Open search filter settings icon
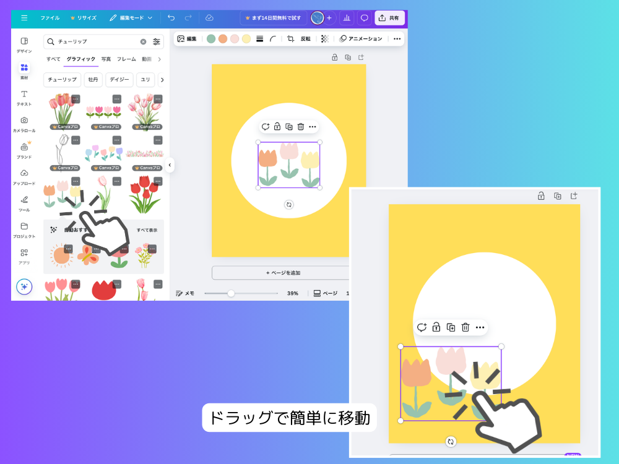 157,42
